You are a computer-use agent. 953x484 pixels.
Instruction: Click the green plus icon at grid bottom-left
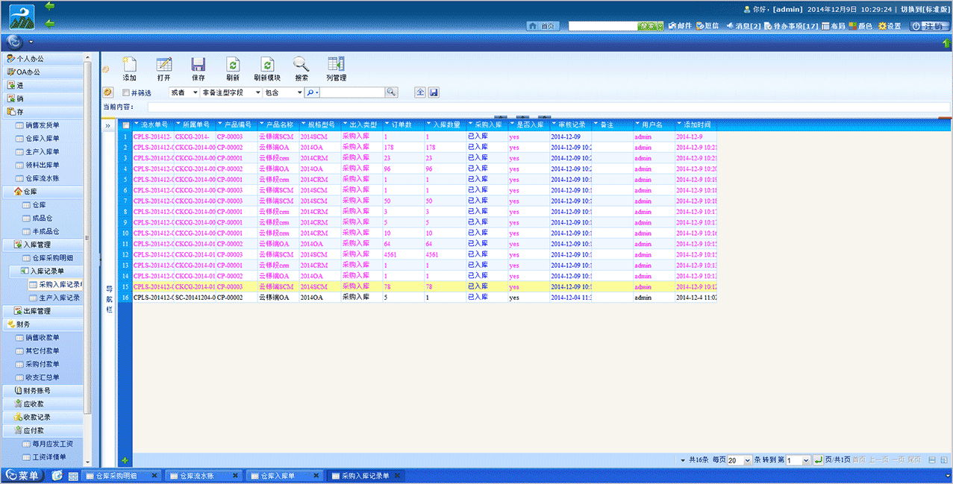[x=125, y=460]
